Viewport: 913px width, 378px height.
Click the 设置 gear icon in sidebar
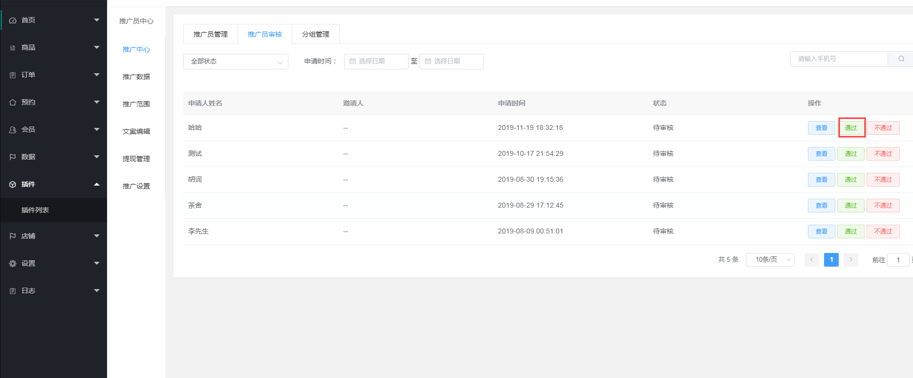click(13, 264)
